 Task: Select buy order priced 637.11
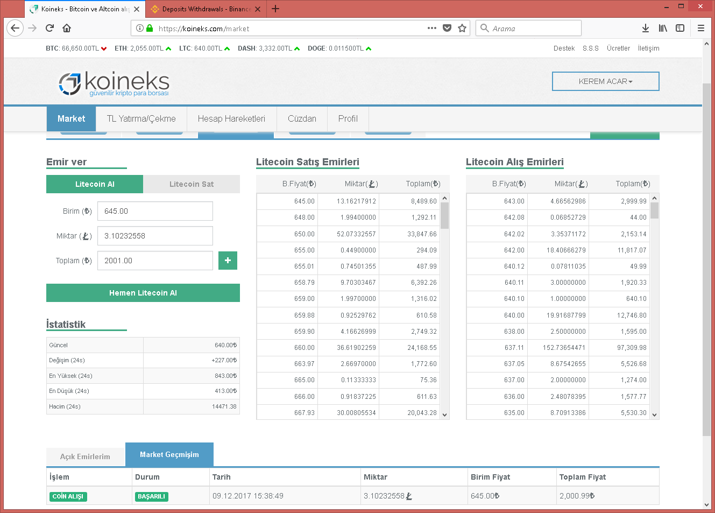tap(558, 348)
